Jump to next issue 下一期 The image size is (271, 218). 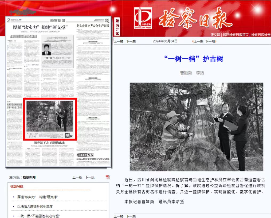pos(210,41)
